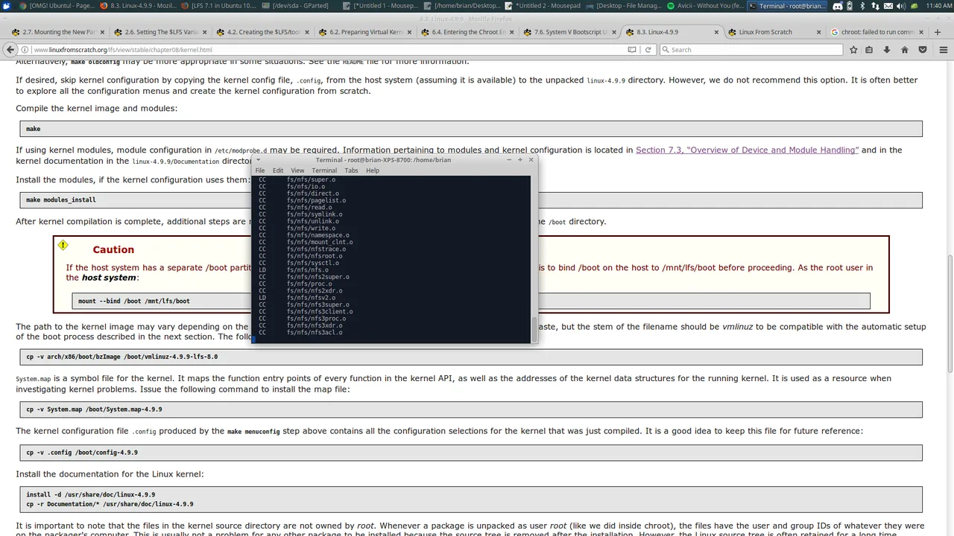Screen dimensions: 954x536
Task: Click 'install -d /usr/share/doc/linux-4.9.9' command line
Action: [91, 494]
